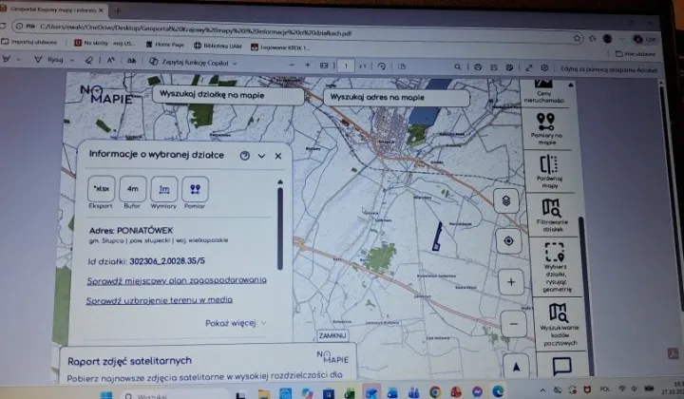Screen dimensions: 684x399
Task: Click the blue selected parcel on map
Action: pos(437,237)
